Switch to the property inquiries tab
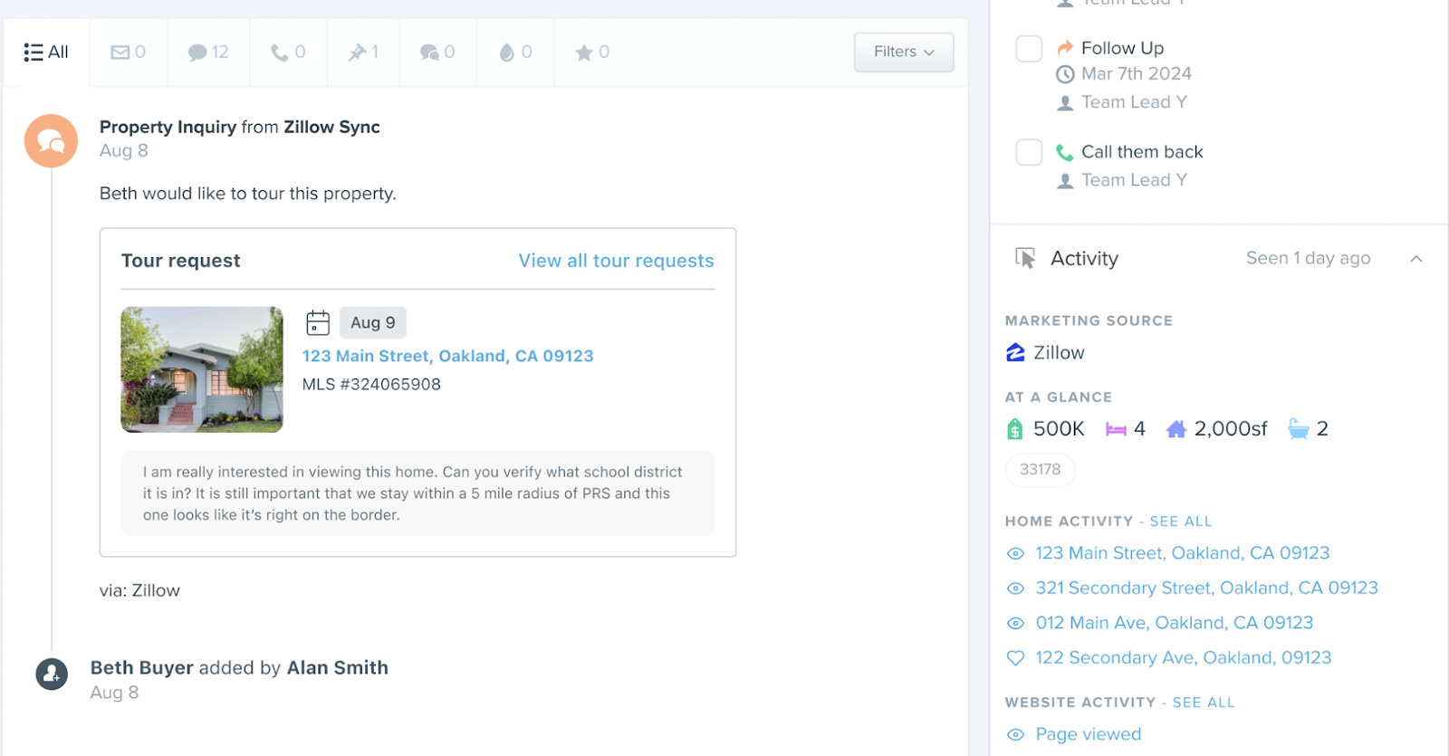1449x756 pixels. point(437,53)
